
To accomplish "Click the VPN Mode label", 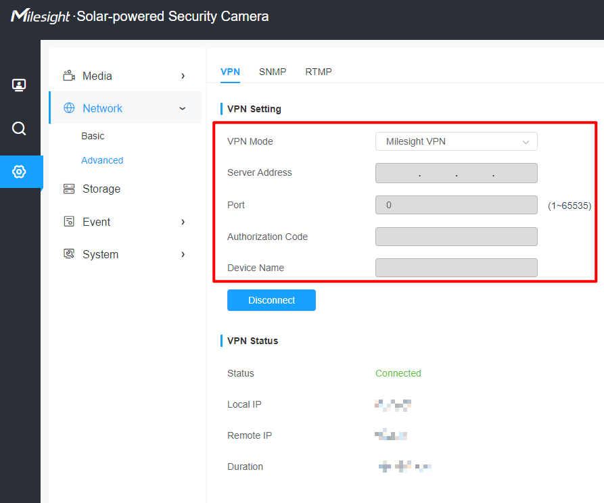I will pos(250,141).
